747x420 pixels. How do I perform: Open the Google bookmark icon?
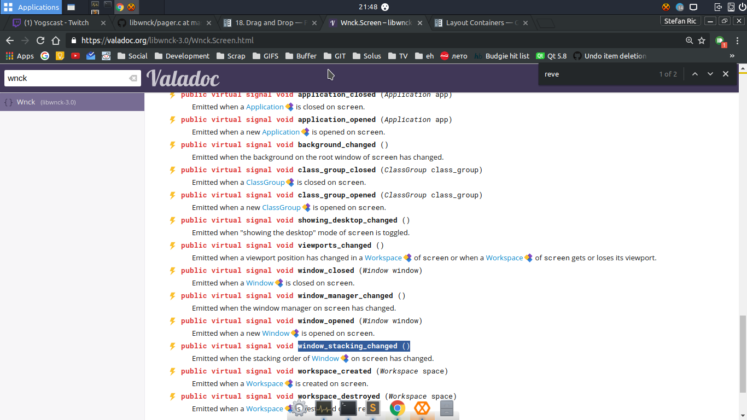coord(45,56)
